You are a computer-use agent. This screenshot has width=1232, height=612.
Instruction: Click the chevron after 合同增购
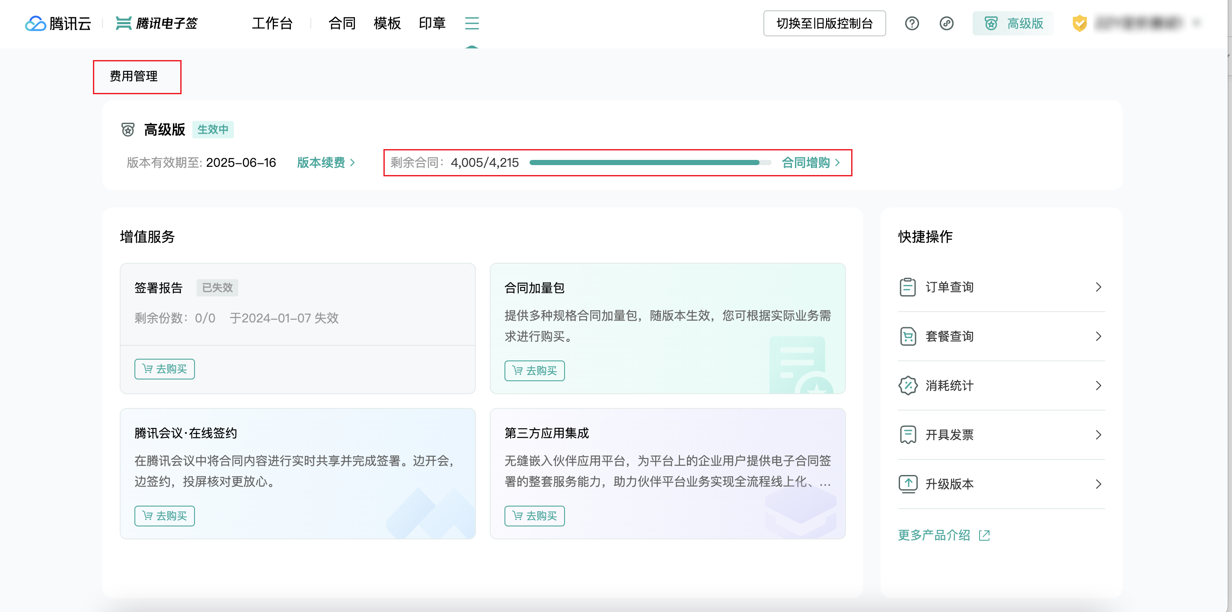click(837, 163)
